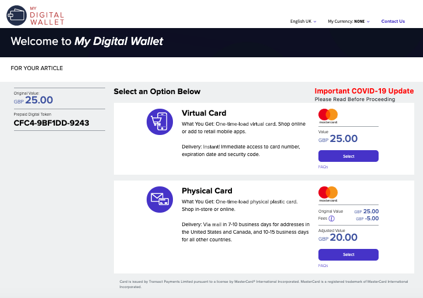Click the Please Read Before Proceeding text
Screen dimensions: 423x298
[355, 99]
